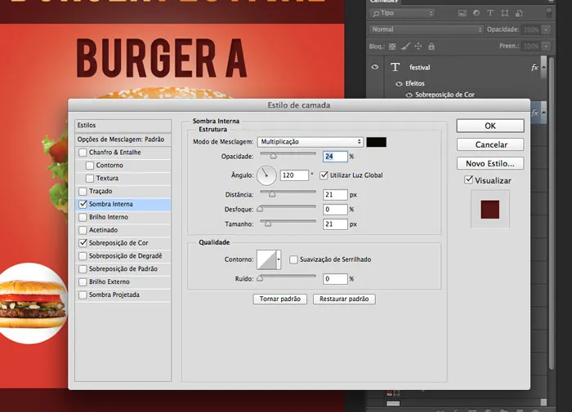This screenshot has height=412, width=572.
Task: Enable the Textura checkbox
Action: pos(90,179)
